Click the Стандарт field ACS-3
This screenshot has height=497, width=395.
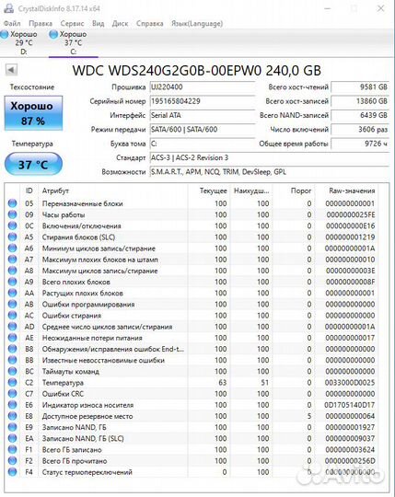tap(269, 157)
